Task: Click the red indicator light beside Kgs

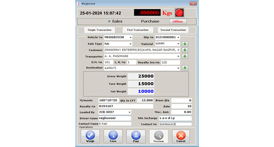Action: click(179, 13)
